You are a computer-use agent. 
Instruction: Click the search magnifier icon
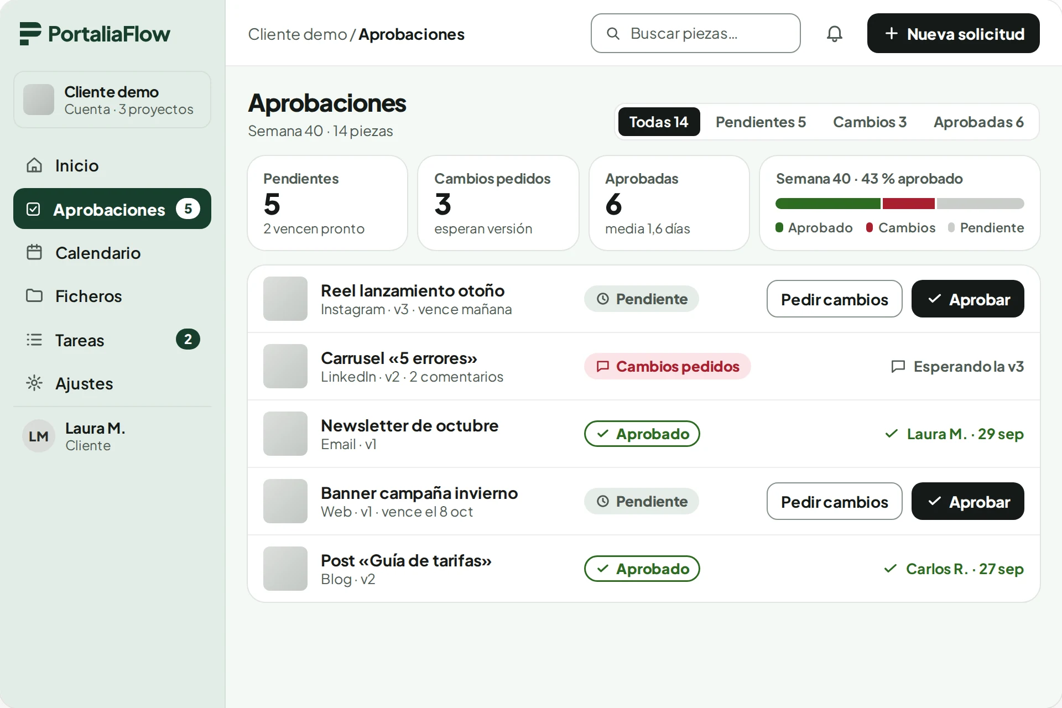tap(613, 34)
